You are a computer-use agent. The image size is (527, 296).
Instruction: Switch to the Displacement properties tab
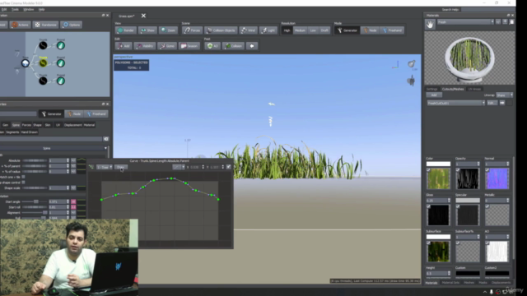(x=73, y=125)
